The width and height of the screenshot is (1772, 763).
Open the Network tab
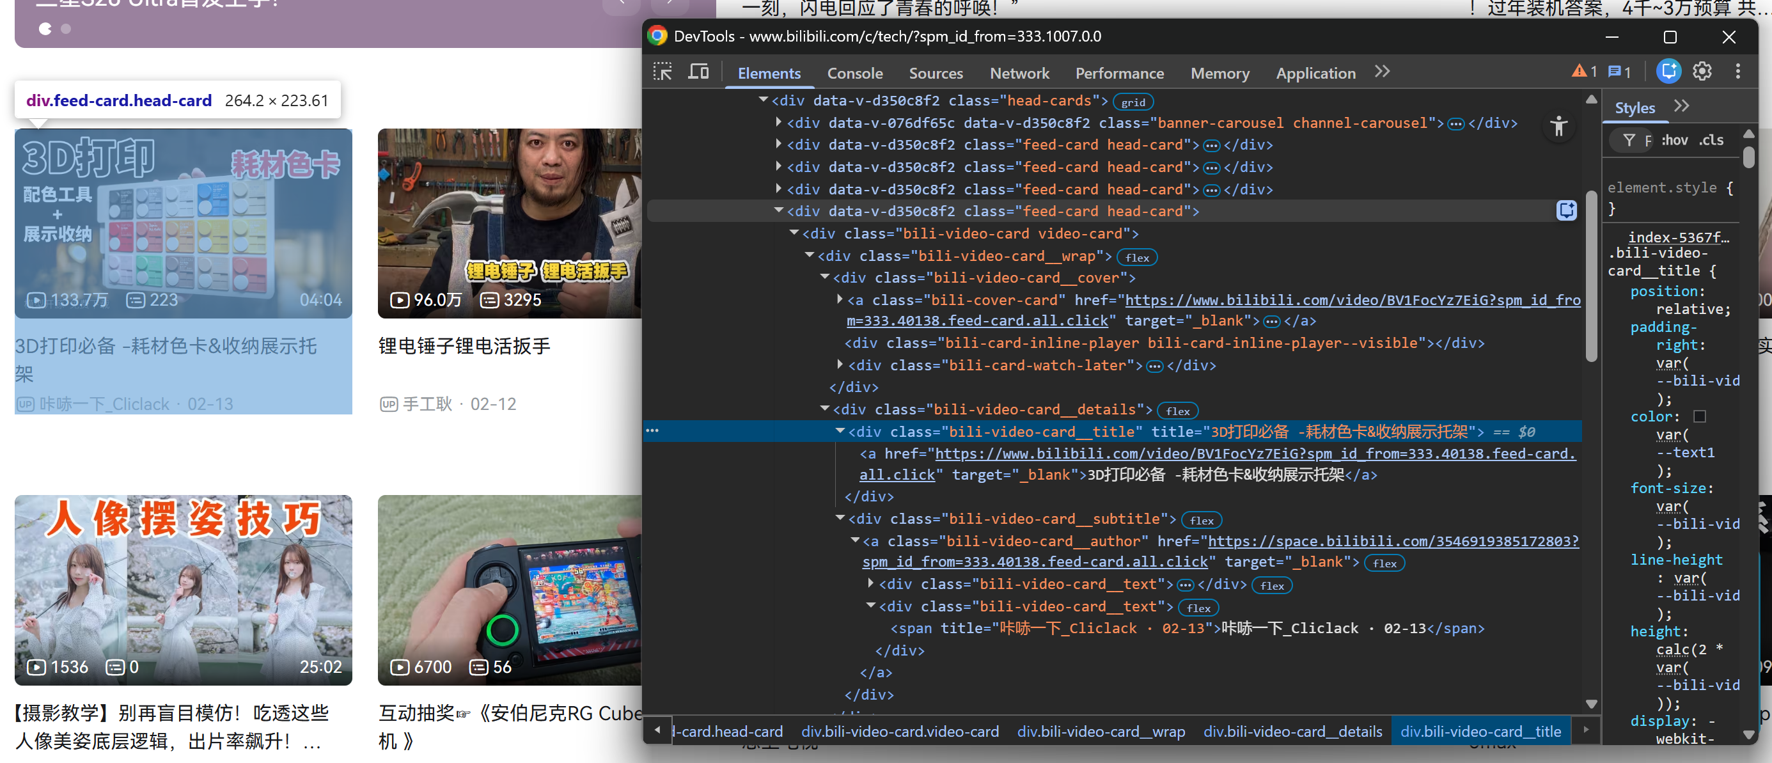tap(1019, 74)
